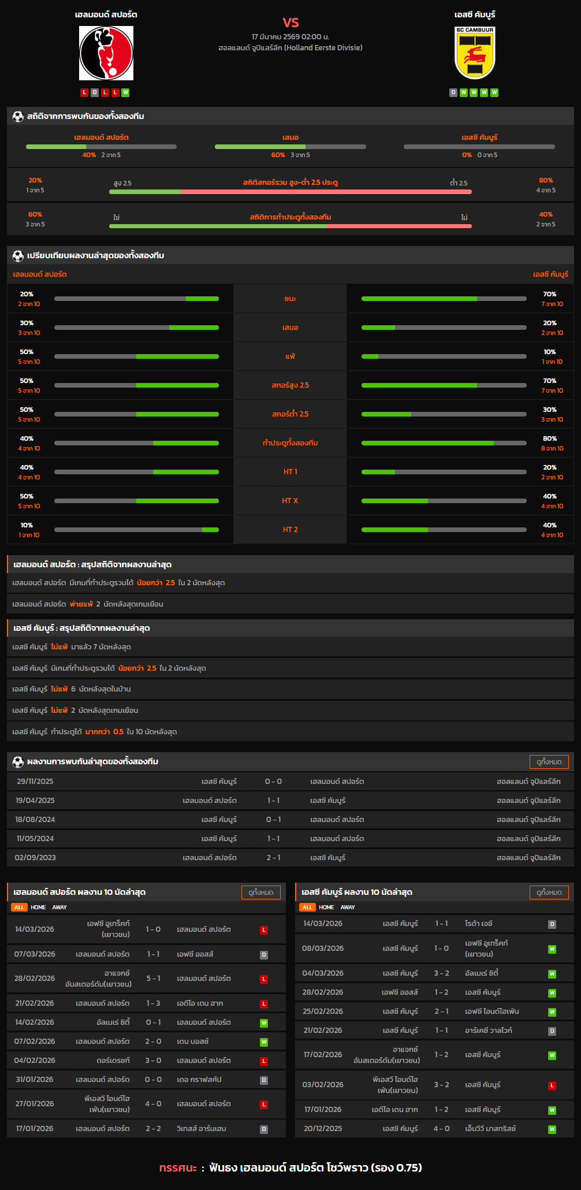Image resolution: width=581 pixels, height=1190 pixels.
Task: Switch to HOME tab in Helmond Sport results
Action: 38,908
